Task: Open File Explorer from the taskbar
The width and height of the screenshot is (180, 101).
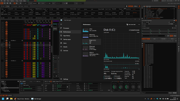Action: coord(11,99)
